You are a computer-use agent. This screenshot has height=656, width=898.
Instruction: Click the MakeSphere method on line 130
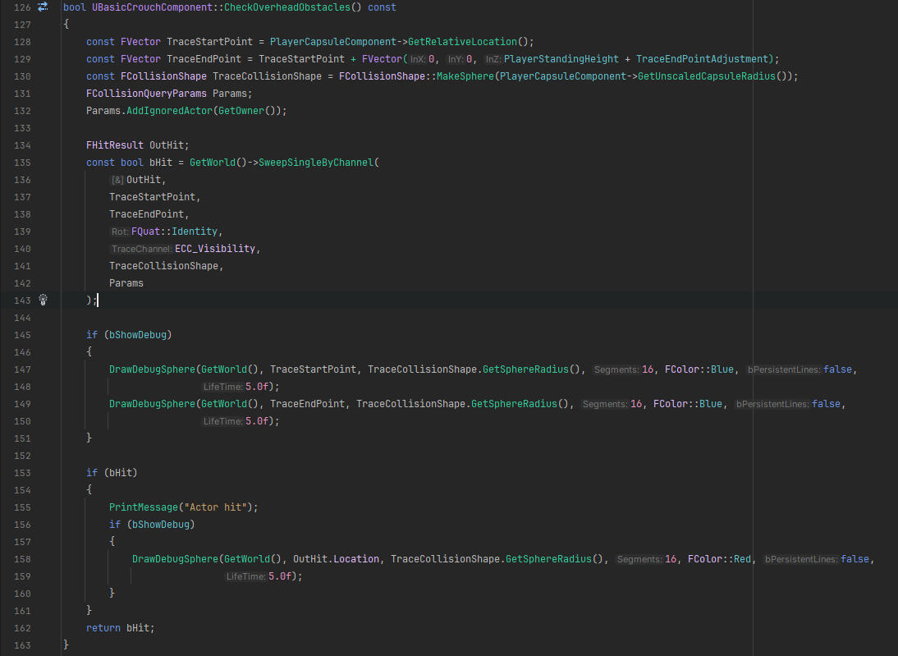coord(462,76)
